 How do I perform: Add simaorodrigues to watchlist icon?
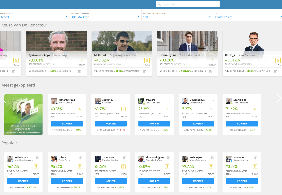point(168,158)
